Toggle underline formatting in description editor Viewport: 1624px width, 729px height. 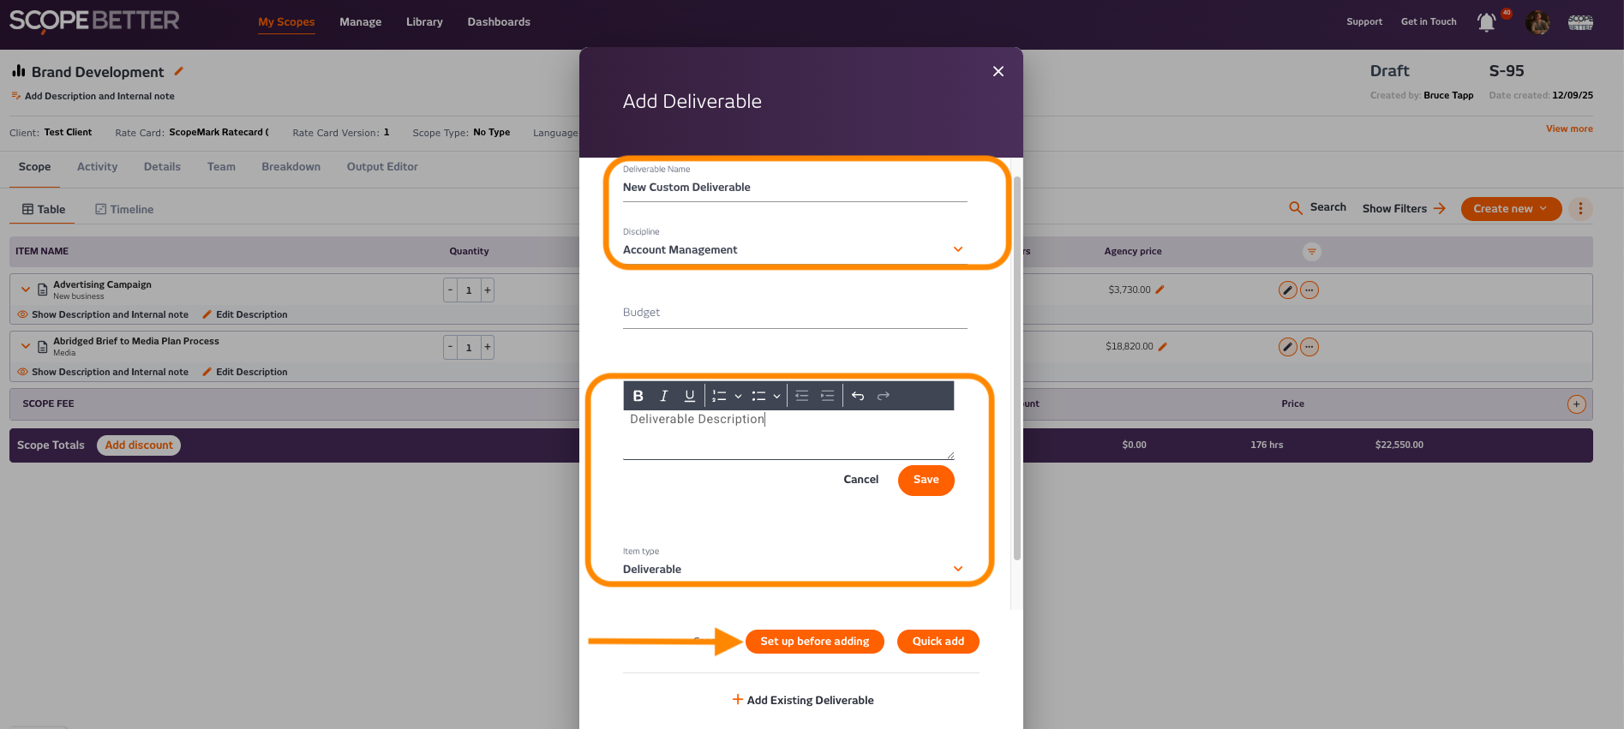pos(689,396)
